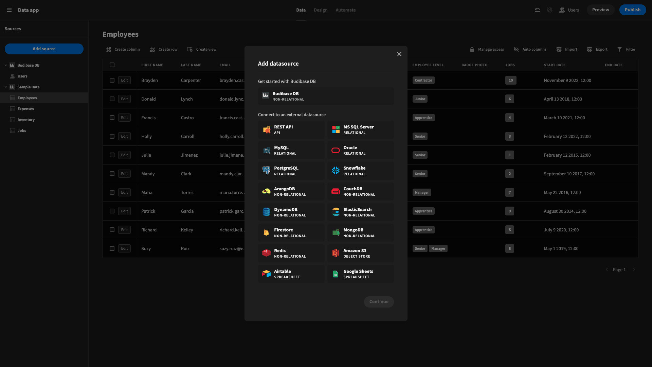This screenshot has width=652, height=367.
Task: Edit the Richard Kelley row
Action: [124, 230]
